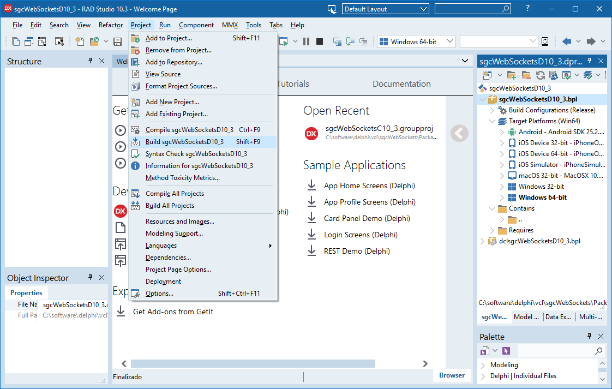Open the Run menu

click(165, 25)
